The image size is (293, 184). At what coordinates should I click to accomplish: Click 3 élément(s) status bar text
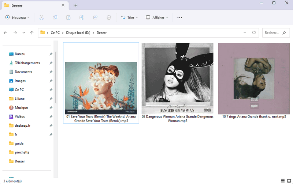coord(12,181)
